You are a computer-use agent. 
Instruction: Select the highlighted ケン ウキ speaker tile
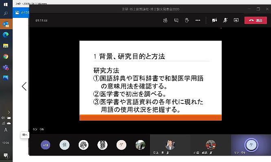251,145
